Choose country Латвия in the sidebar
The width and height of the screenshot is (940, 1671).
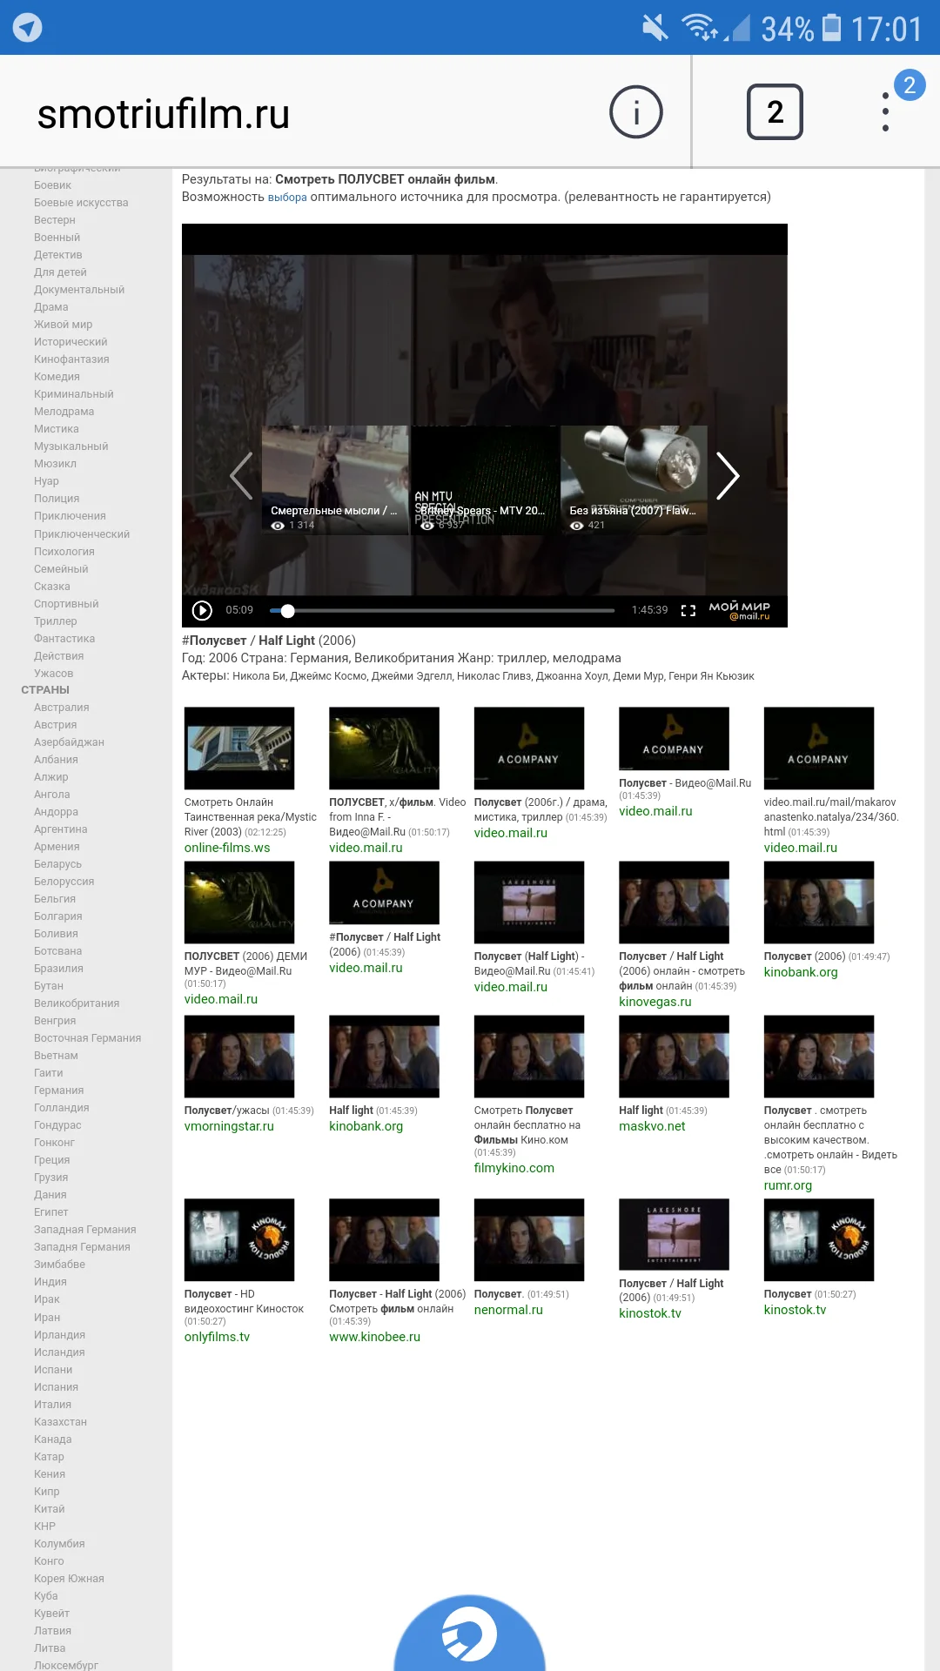(53, 1631)
